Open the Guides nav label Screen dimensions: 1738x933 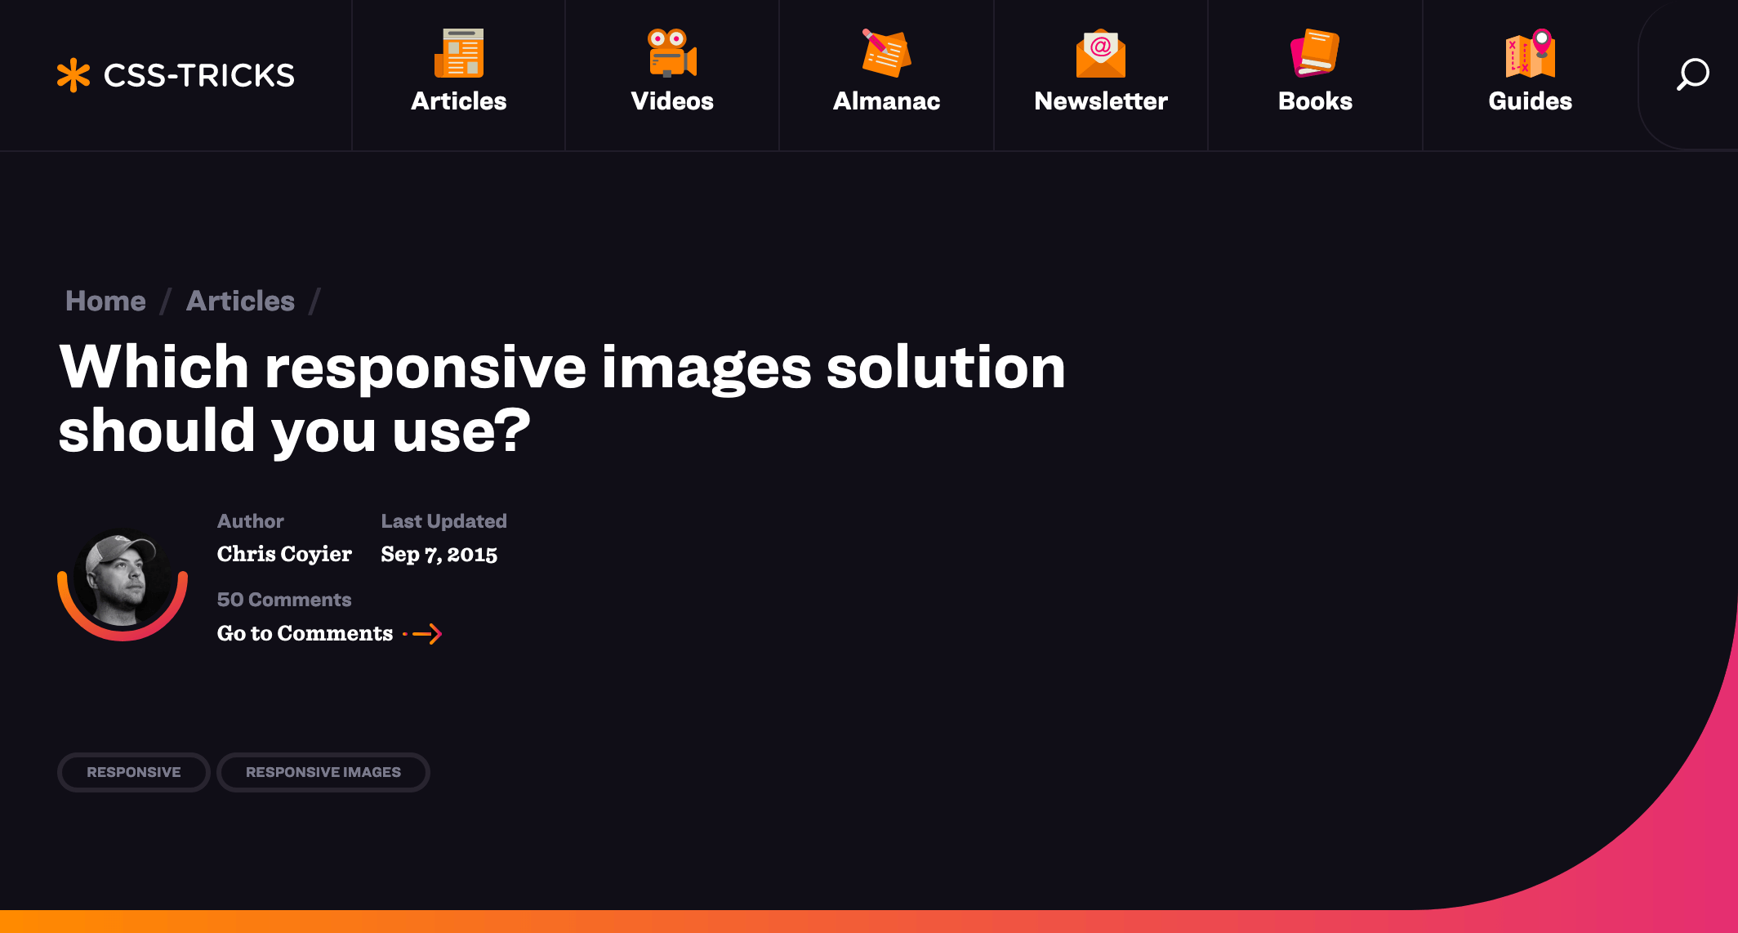(x=1531, y=100)
